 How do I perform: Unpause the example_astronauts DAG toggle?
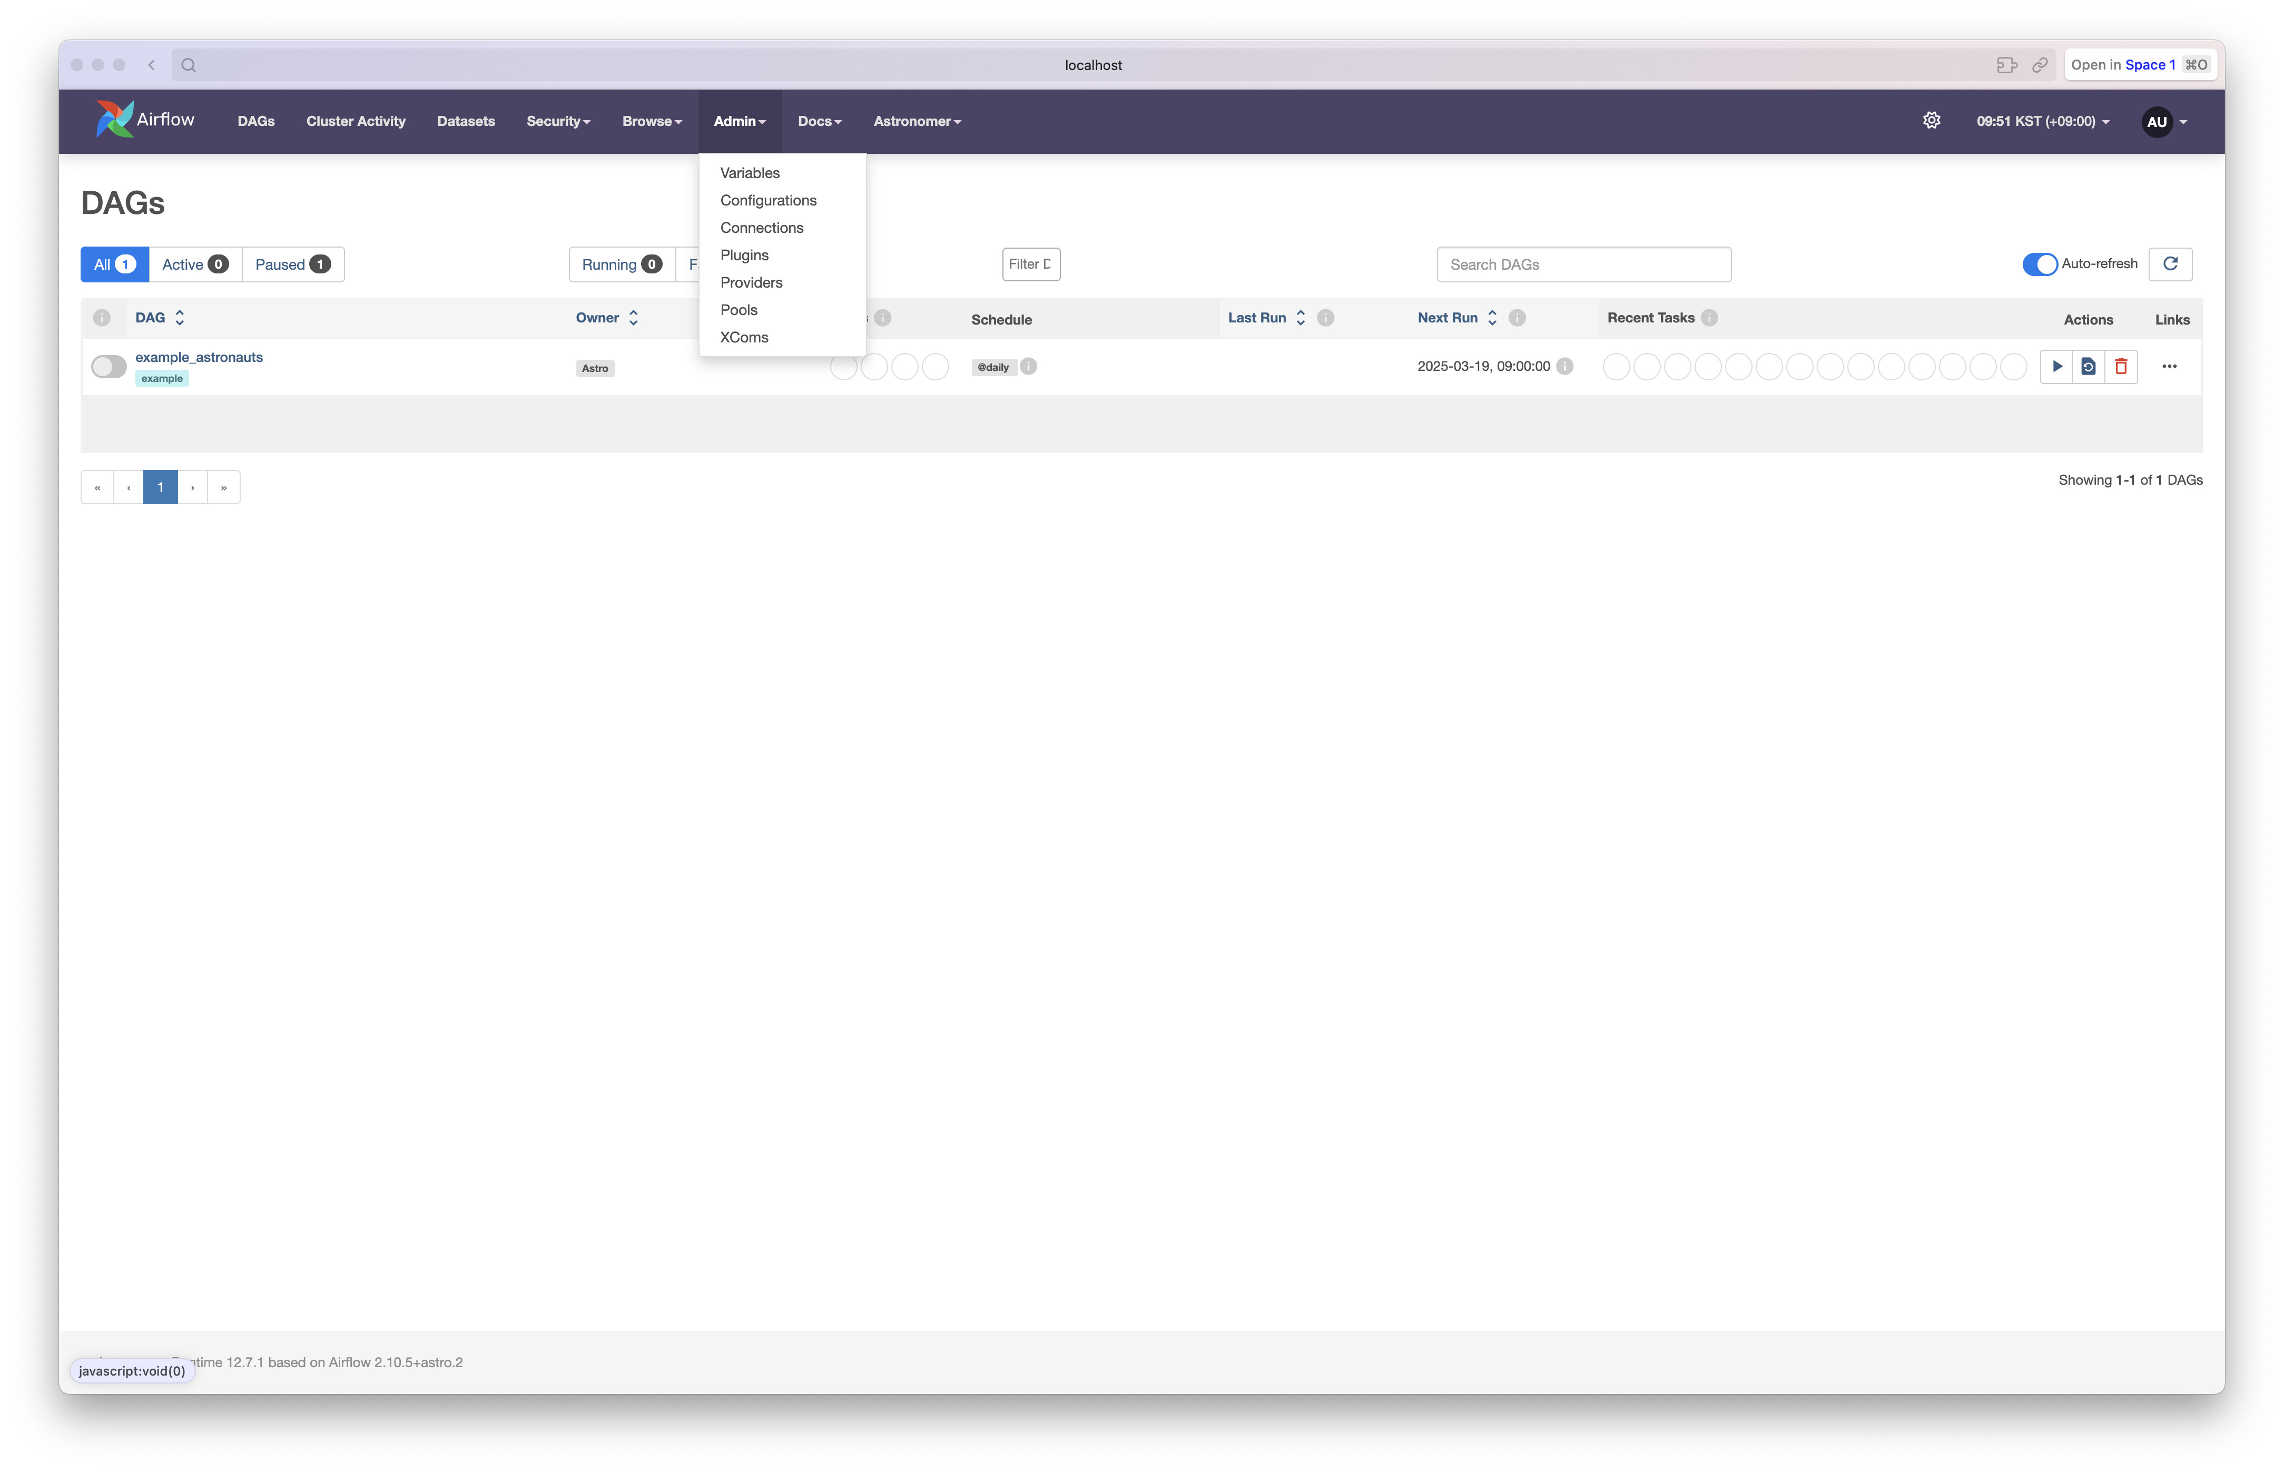(108, 366)
